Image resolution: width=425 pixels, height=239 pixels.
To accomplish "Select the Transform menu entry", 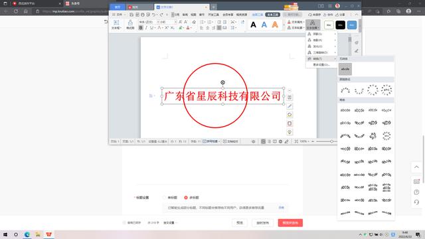I will (x=321, y=59).
